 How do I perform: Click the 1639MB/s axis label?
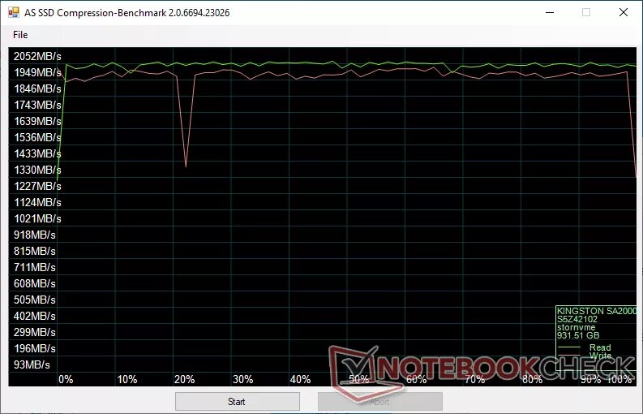37,122
